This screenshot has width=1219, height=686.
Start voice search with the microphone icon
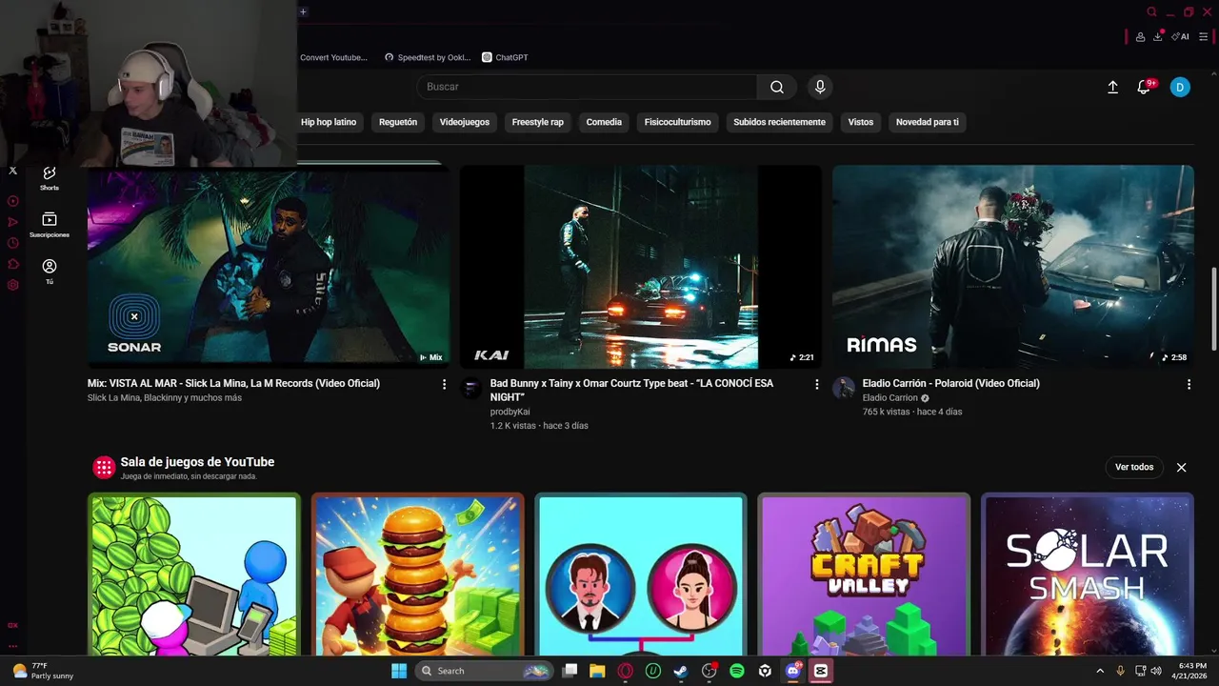pos(820,87)
